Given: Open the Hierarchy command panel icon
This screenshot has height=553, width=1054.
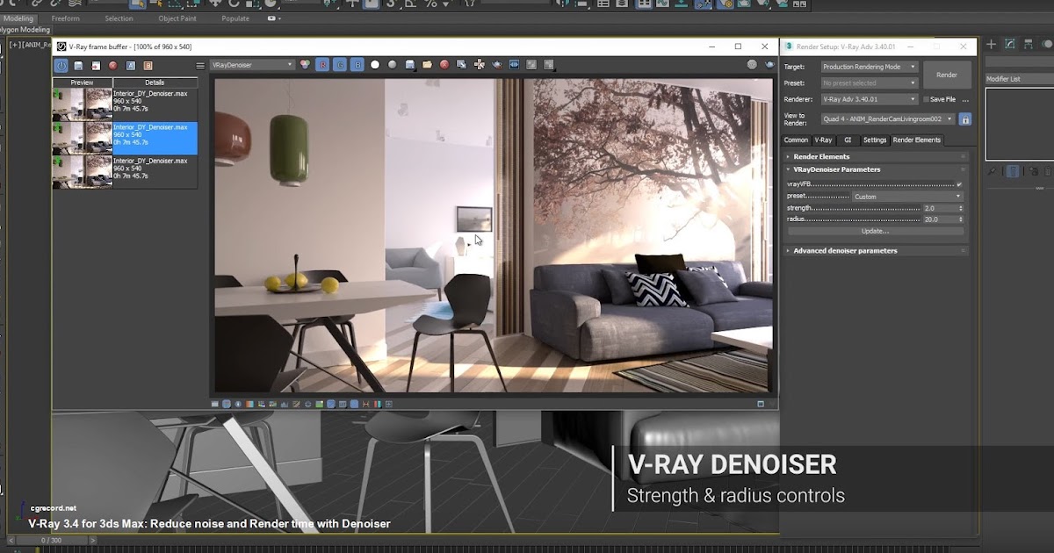Looking at the screenshot, I should click(x=1029, y=44).
